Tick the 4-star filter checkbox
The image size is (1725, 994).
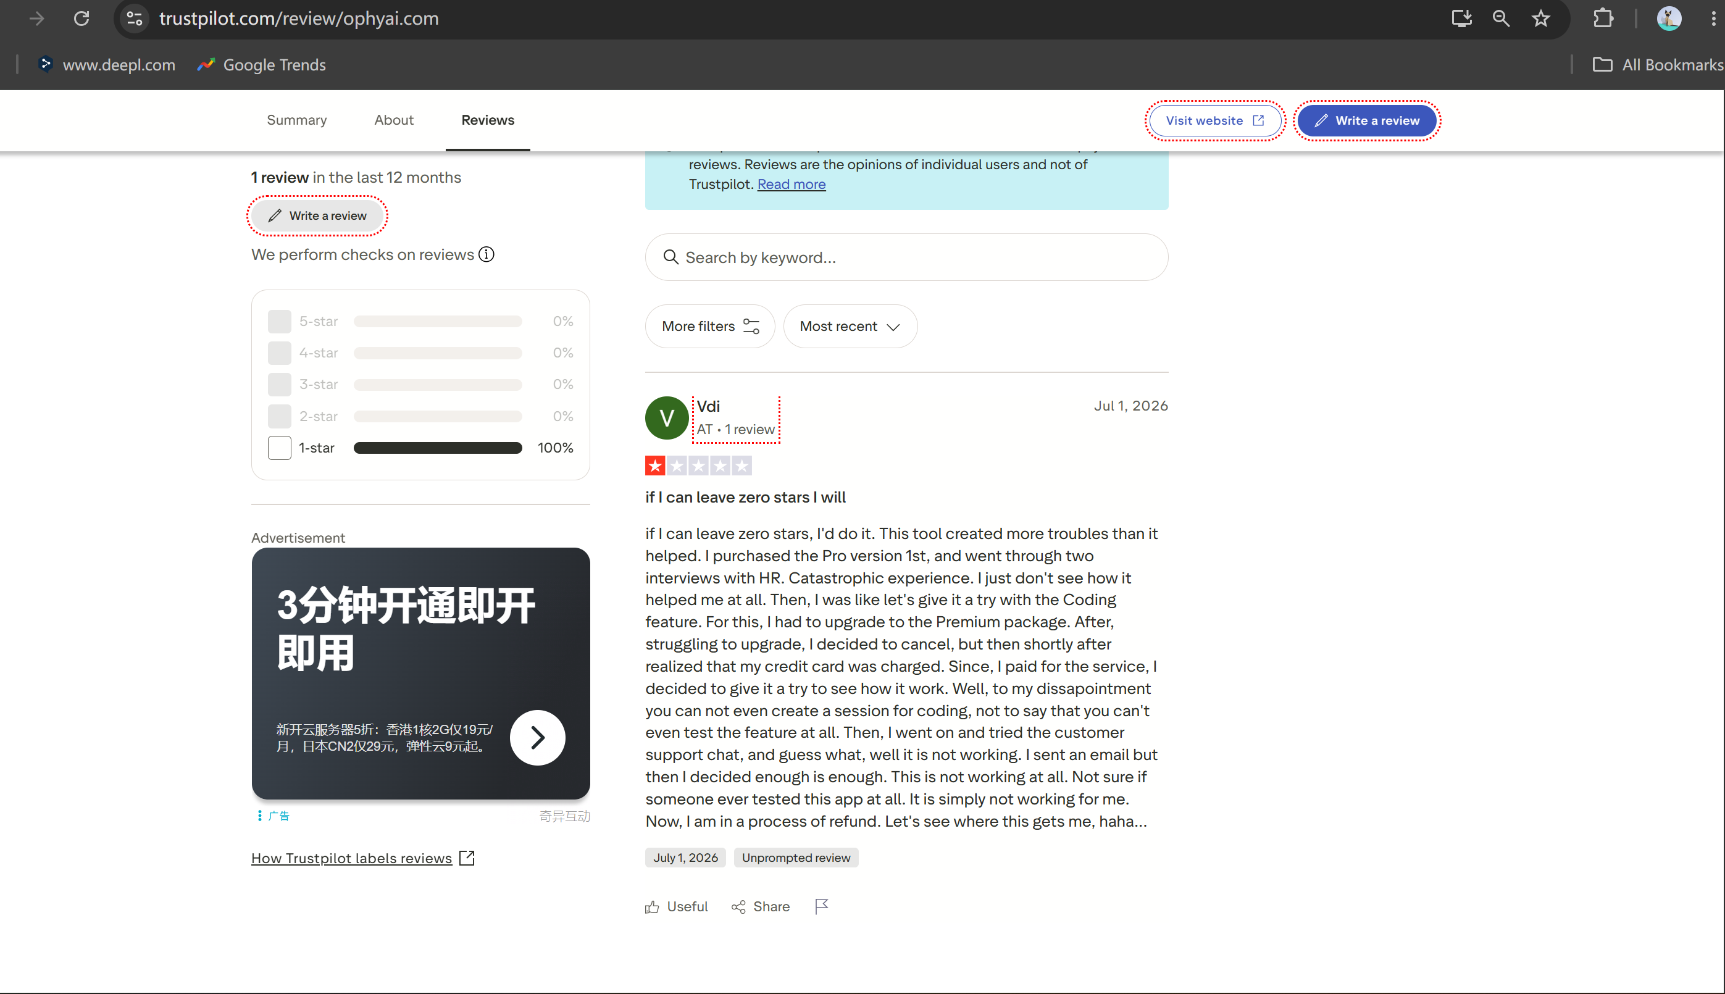(279, 353)
